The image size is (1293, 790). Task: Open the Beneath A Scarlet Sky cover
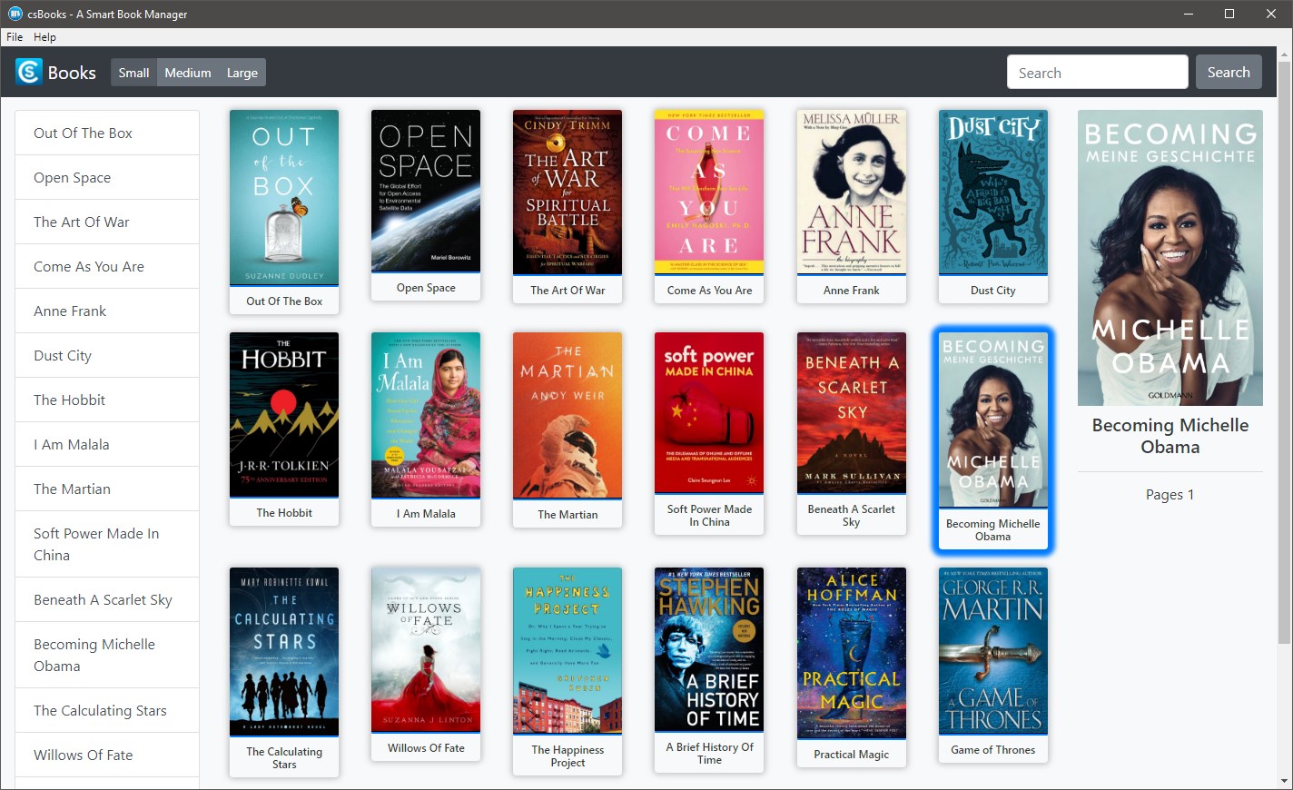(x=852, y=413)
